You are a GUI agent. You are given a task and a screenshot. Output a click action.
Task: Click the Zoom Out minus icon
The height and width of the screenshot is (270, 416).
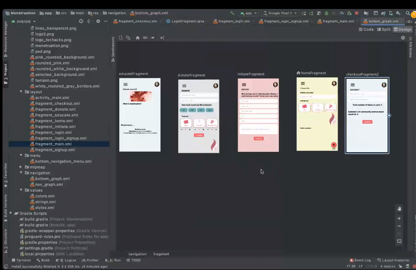click(399, 226)
